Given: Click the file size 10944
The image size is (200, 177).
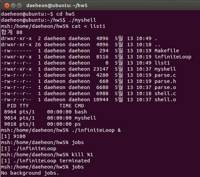Looking at the screenshot, I should point(101,100).
